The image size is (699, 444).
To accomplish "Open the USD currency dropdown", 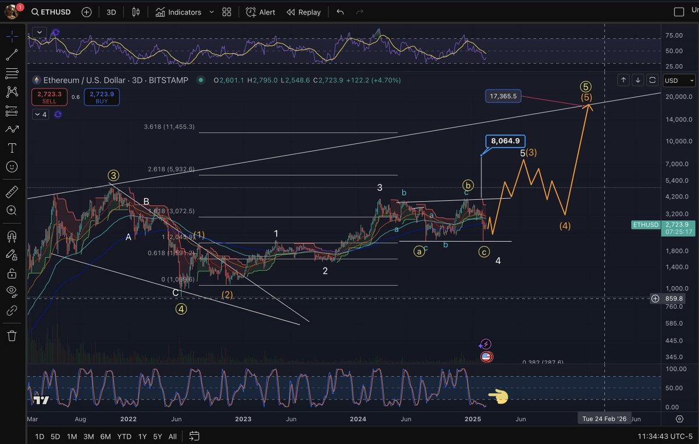I will pyautogui.click(x=680, y=80).
